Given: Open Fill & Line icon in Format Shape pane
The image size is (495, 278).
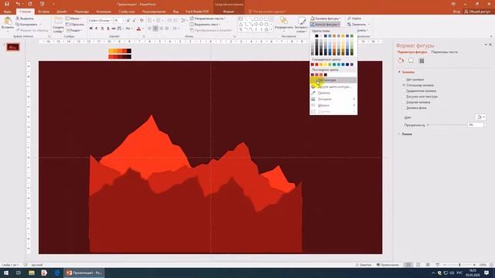Looking at the screenshot, I should [401, 60].
